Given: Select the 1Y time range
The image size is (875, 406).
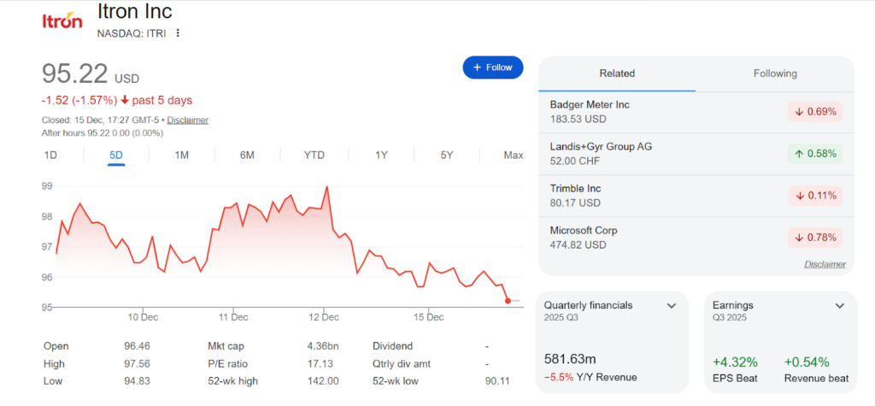Looking at the screenshot, I should coord(381,155).
